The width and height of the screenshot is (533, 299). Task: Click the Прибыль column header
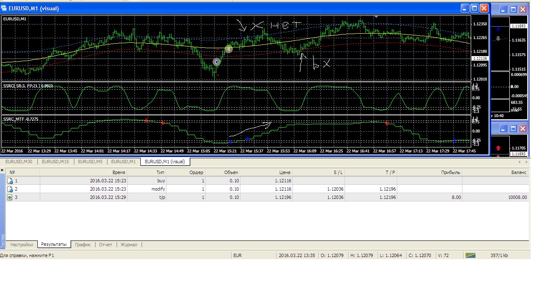430,172
